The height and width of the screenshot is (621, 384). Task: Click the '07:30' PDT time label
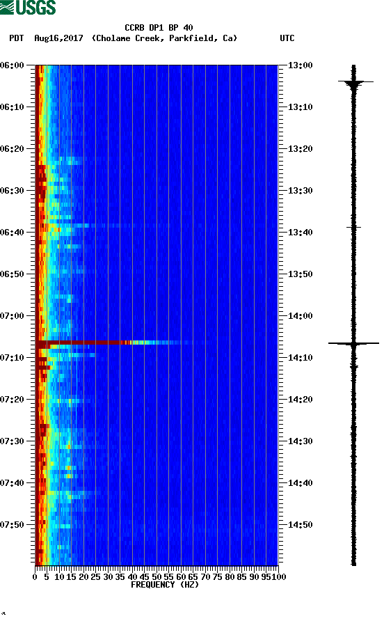click(x=12, y=441)
